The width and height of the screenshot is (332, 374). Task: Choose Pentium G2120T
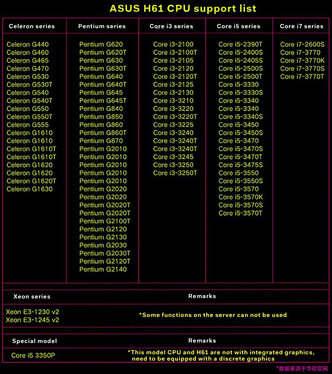click(105, 262)
